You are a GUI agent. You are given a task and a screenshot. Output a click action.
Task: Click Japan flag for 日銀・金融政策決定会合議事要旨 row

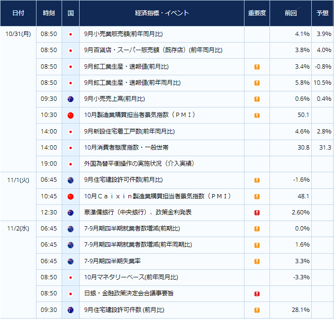tap(71, 294)
